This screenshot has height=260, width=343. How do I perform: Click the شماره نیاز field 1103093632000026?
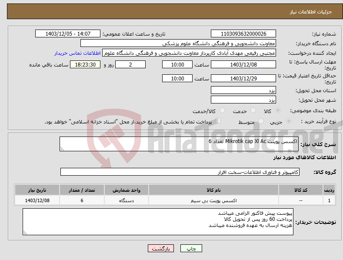pos(243,34)
